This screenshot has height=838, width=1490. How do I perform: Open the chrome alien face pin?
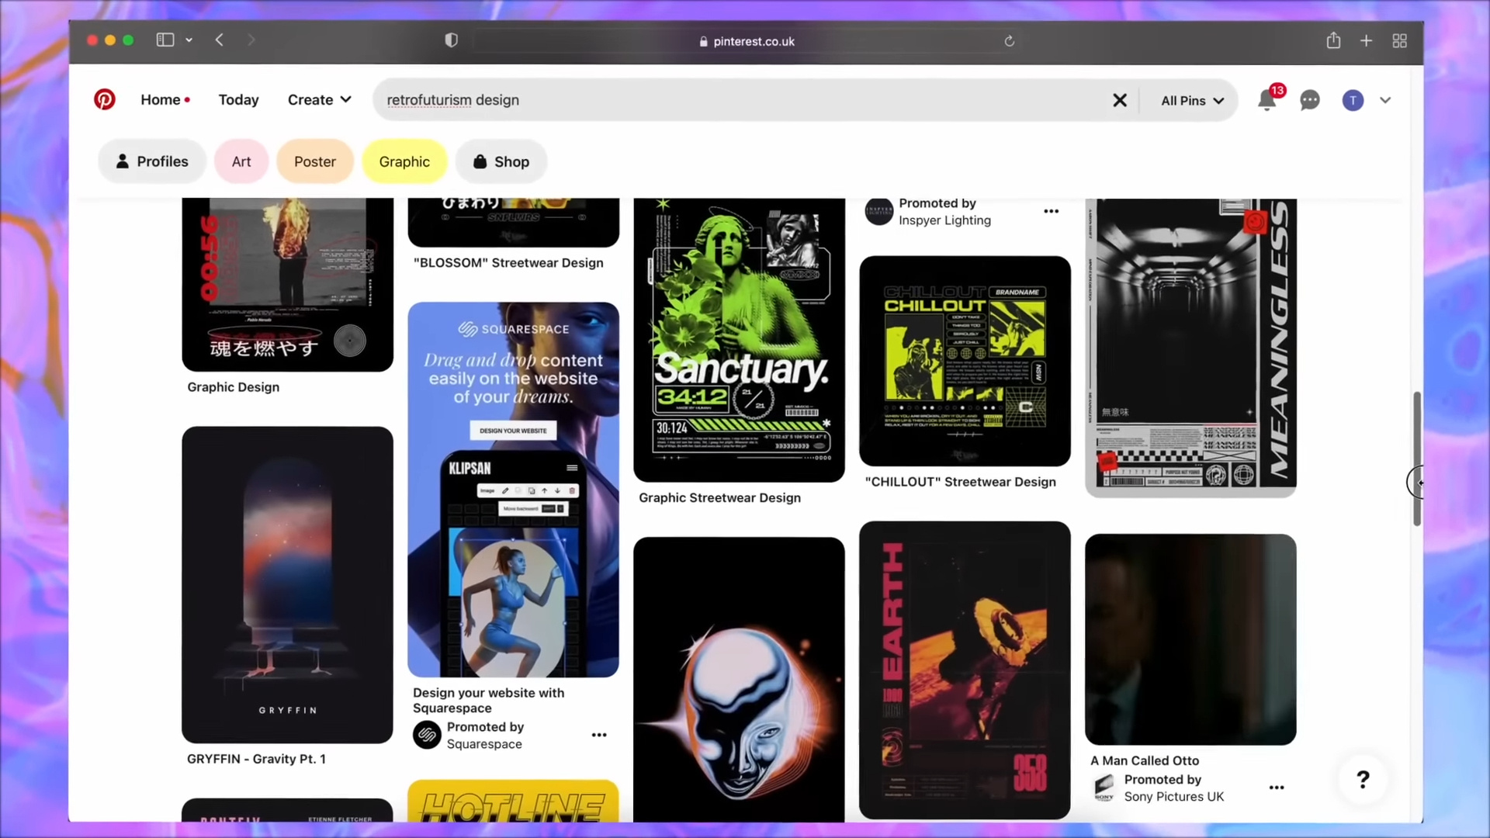click(x=739, y=679)
